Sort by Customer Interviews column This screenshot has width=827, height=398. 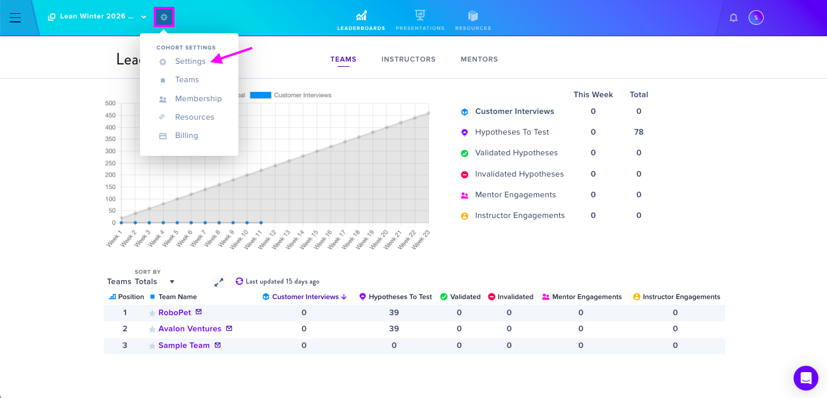coord(305,297)
